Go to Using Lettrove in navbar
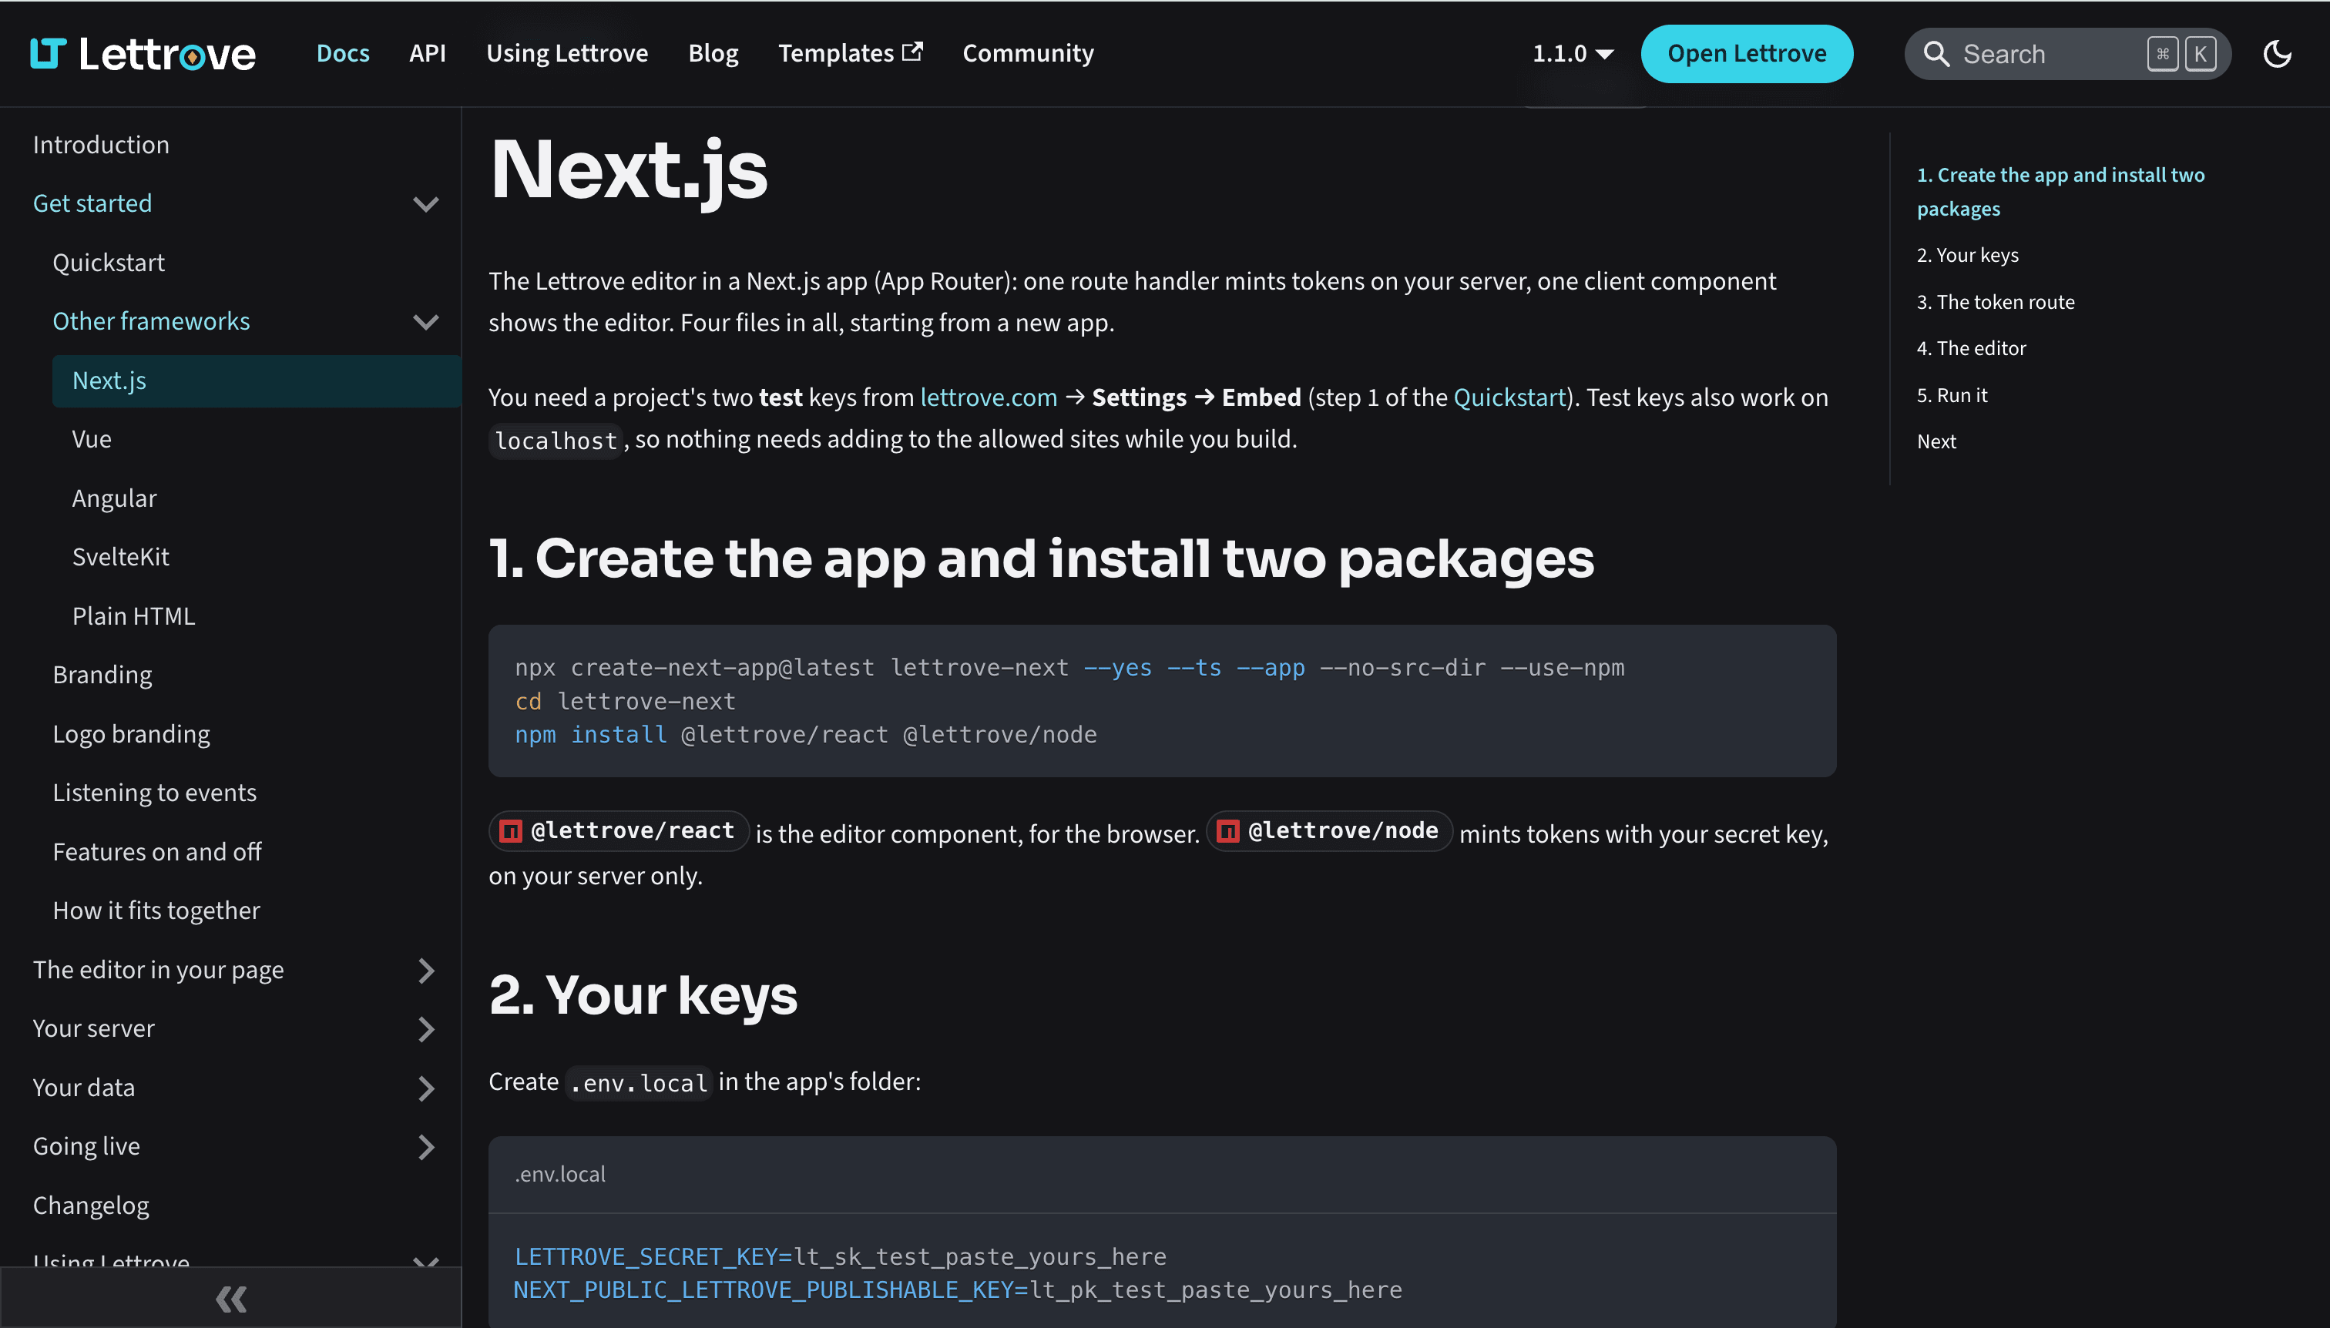Screen dimensions: 2330x1328 566,53
